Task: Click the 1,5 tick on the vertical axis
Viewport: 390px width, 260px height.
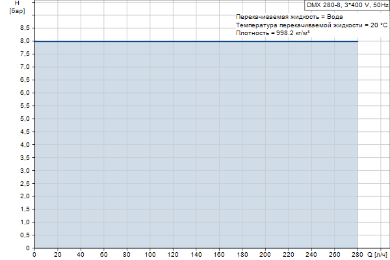Action: pyautogui.click(x=25, y=209)
